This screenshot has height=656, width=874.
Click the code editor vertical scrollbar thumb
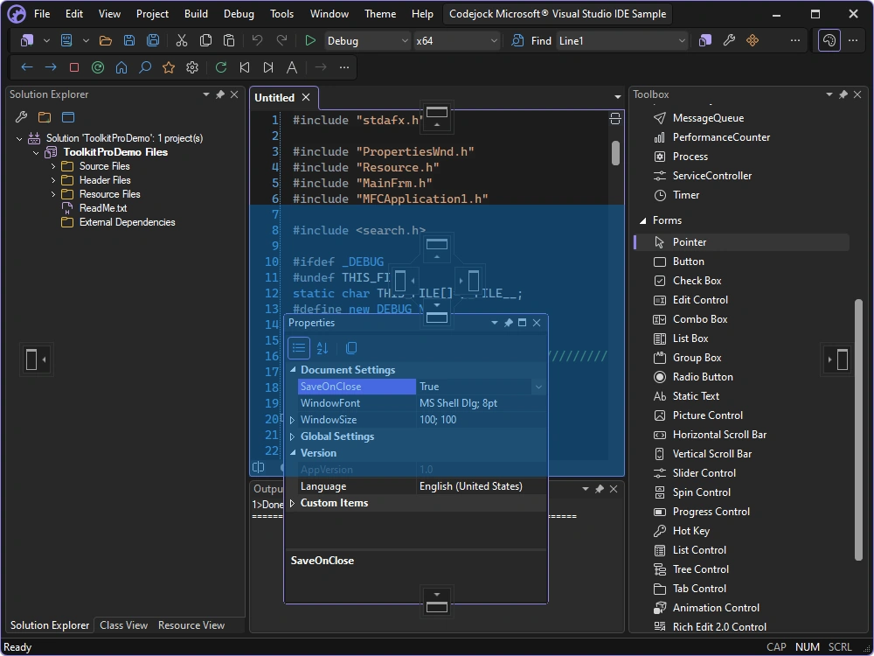pyautogui.click(x=615, y=153)
